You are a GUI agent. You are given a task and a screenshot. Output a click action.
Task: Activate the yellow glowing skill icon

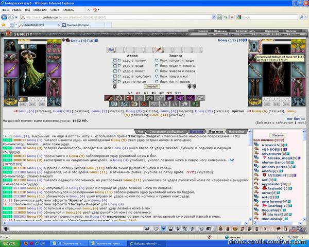tap(134, 104)
